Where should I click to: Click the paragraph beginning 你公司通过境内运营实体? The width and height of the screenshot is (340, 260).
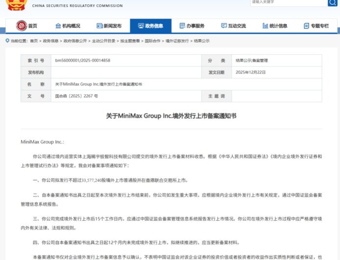click(x=171, y=161)
